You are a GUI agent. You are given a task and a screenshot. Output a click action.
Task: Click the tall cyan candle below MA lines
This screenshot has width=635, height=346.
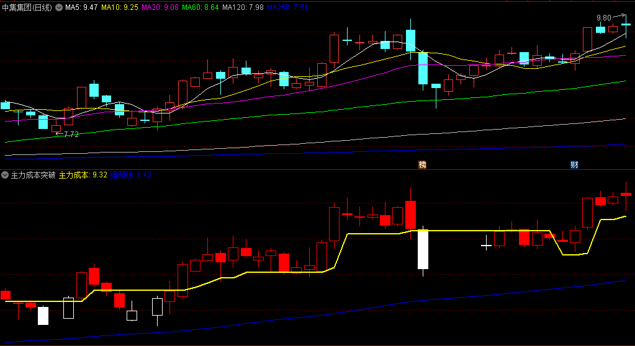423,68
